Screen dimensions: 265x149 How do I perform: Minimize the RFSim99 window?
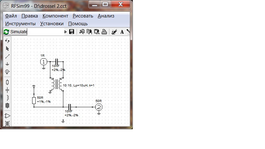coord(95,5)
